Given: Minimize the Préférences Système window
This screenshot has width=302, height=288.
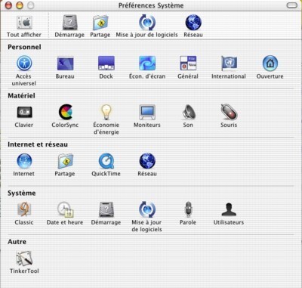Looking at the screenshot, I should (20, 5).
